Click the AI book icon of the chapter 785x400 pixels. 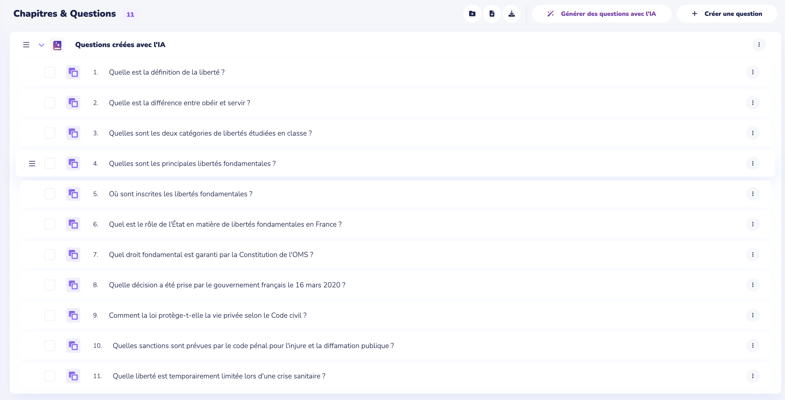[57, 45]
